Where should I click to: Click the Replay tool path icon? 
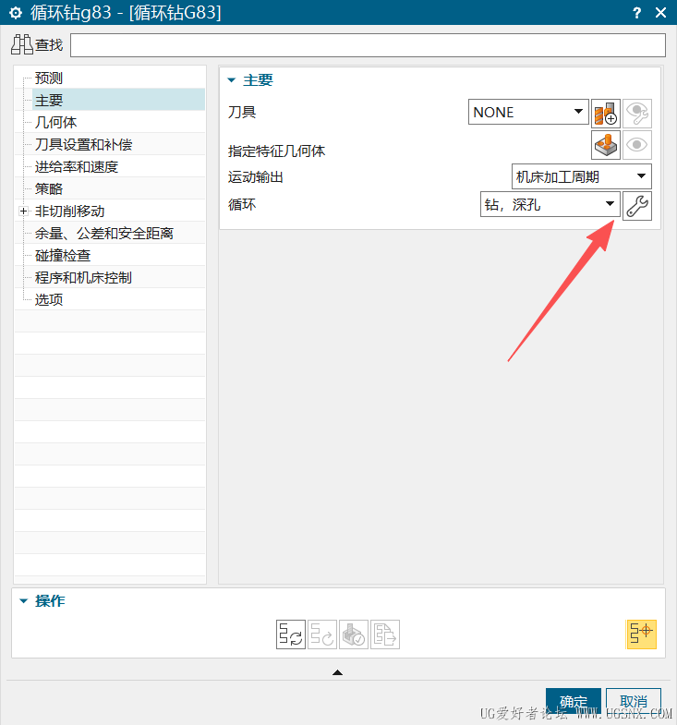click(322, 634)
